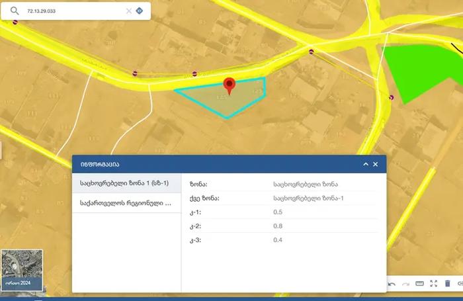Image resolution: width=463 pixels, height=301 pixels.
Task: Select the ruler measure tool
Action: (x=419, y=284)
